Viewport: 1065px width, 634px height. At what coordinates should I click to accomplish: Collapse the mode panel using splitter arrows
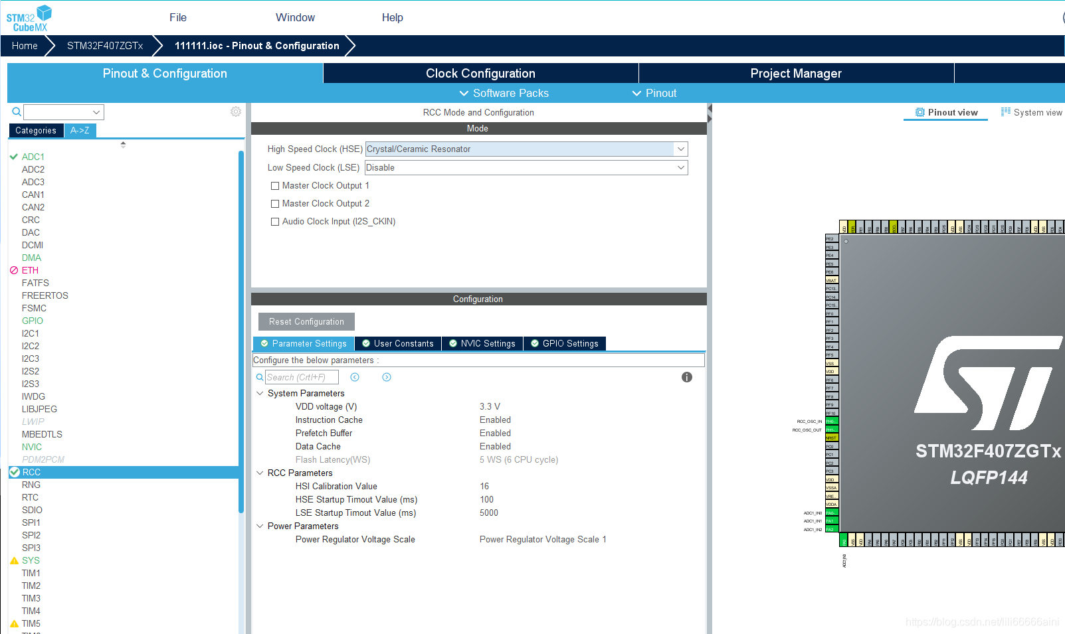pos(710,114)
